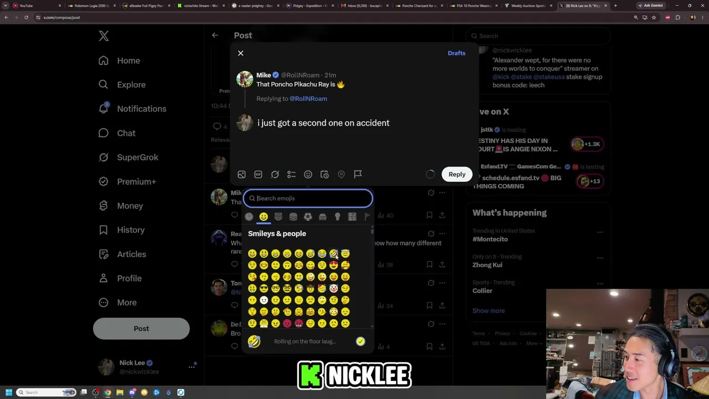709x399 pixels.
Task: Pick the face with halo emoji
Action: coord(345,254)
